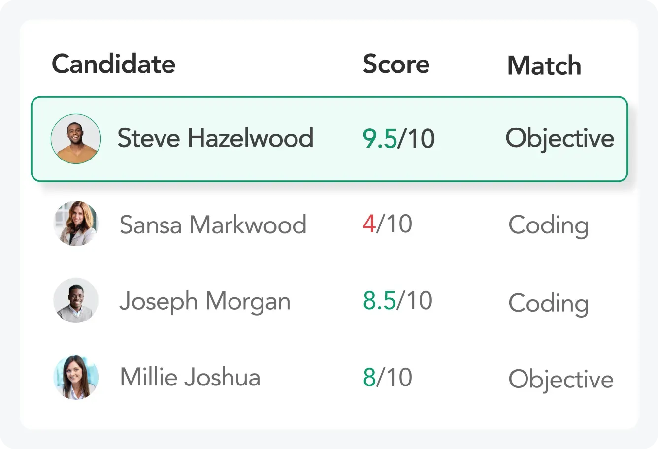Viewport: 658px width, 449px height.
Task: Click Sansa Markwood's profile photo
Action: click(x=76, y=224)
